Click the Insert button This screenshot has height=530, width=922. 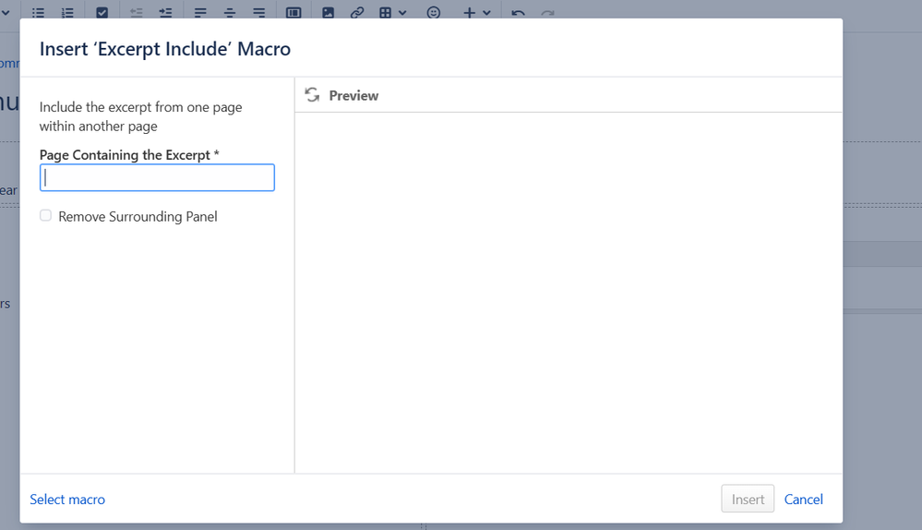[748, 499]
